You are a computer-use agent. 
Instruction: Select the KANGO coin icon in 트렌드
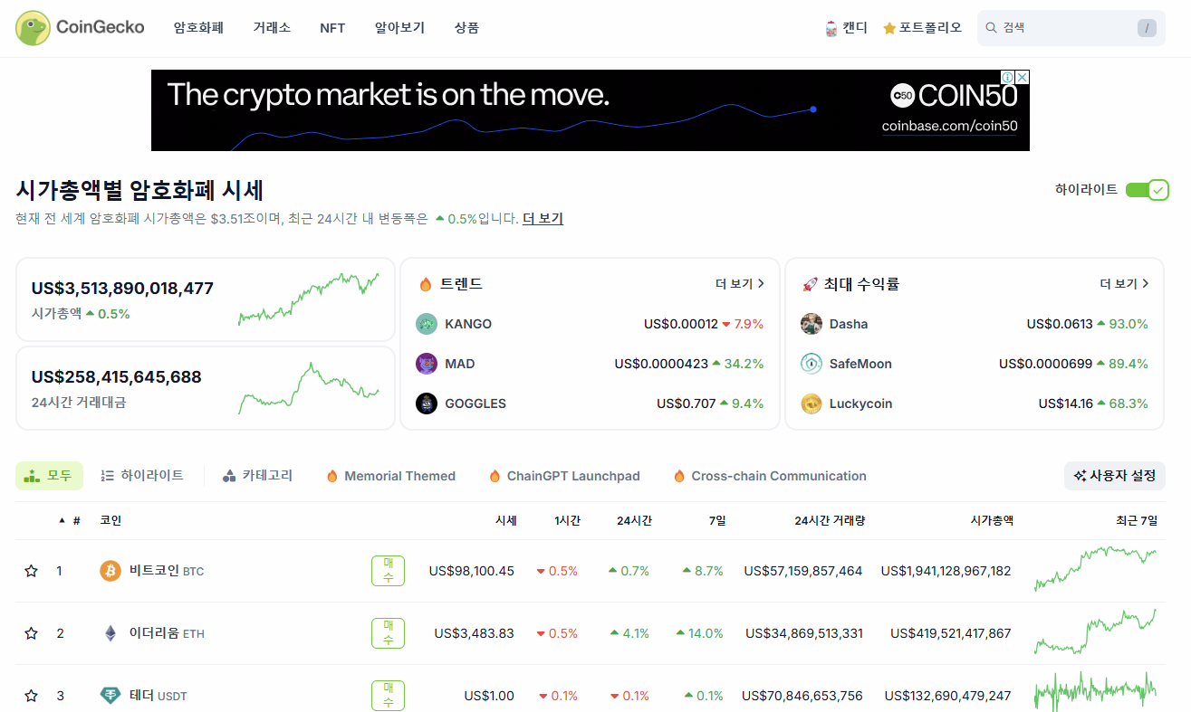tap(426, 323)
